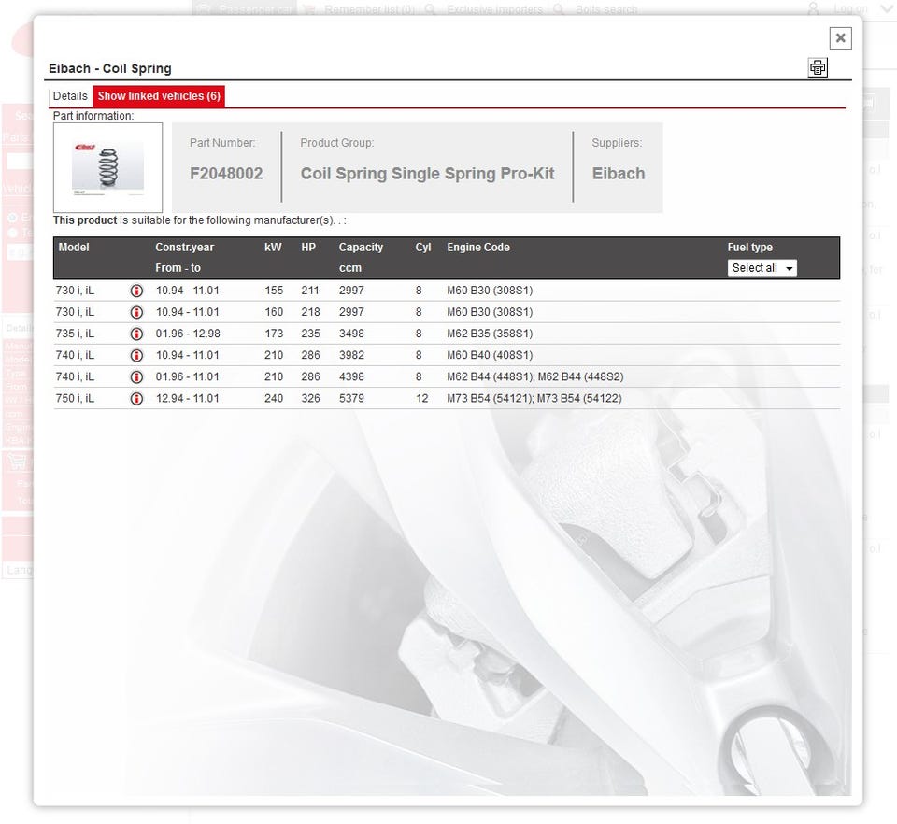Close the Eibach Coil Spring dialog

point(840,38)
